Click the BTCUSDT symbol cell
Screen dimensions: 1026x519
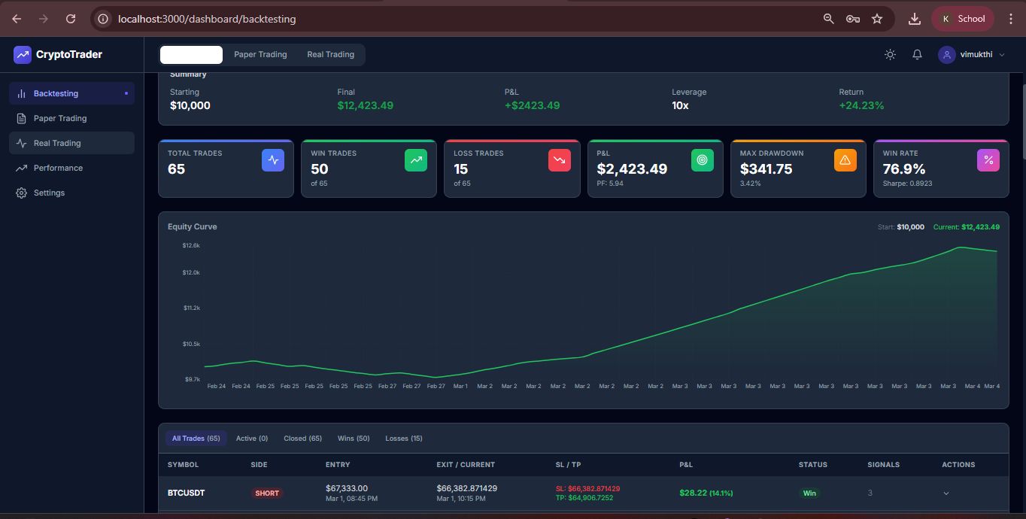point(186,493)
